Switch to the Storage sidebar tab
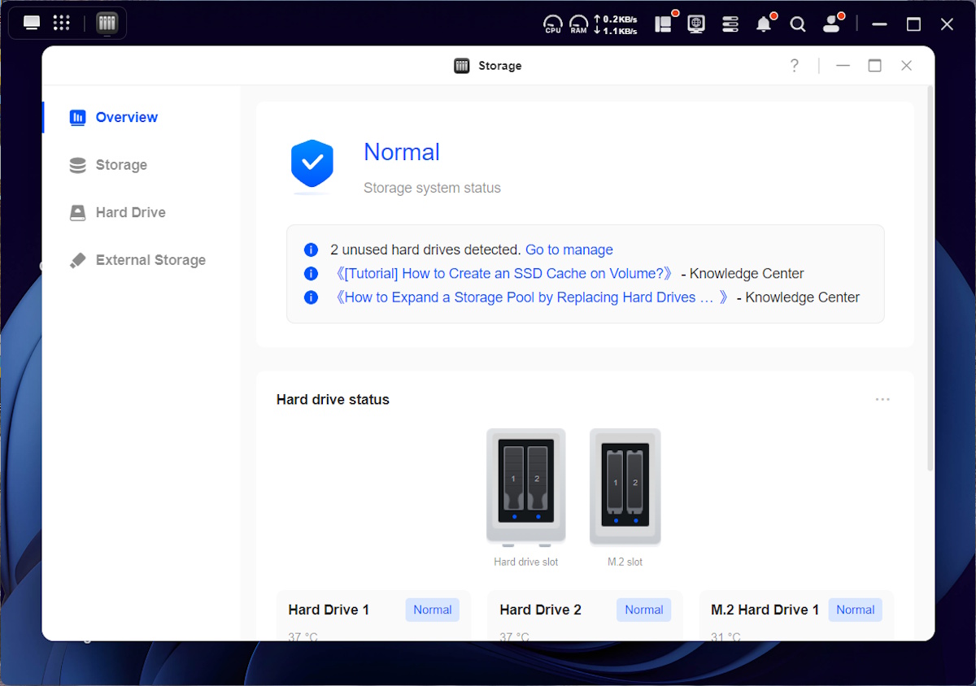 pyautogui.click(x=121, y=165)
